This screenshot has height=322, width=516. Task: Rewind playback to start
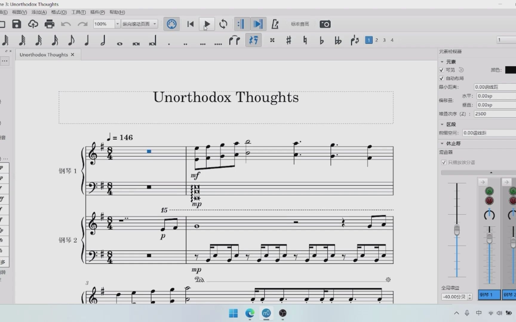190,24
